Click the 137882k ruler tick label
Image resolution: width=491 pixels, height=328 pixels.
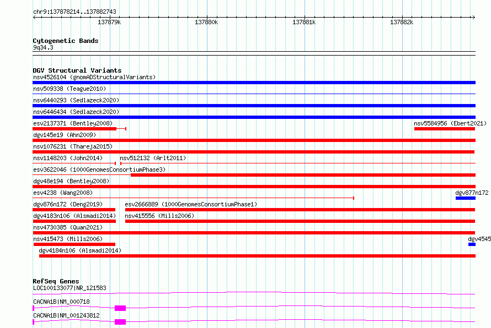[402, 22]
